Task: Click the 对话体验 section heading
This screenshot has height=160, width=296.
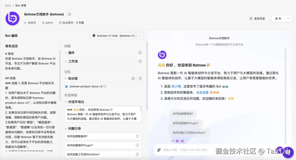Action: (71, 95)
